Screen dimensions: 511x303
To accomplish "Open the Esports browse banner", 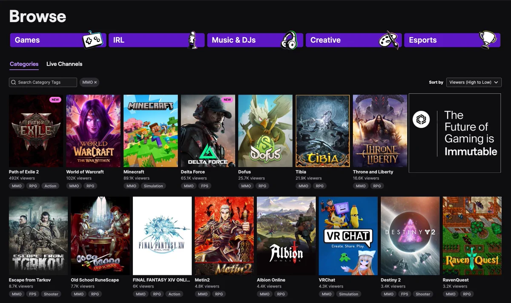I will click(x=452, y=40).
